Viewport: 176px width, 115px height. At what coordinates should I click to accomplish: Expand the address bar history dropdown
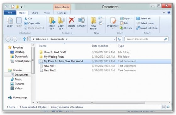[114, 39]
